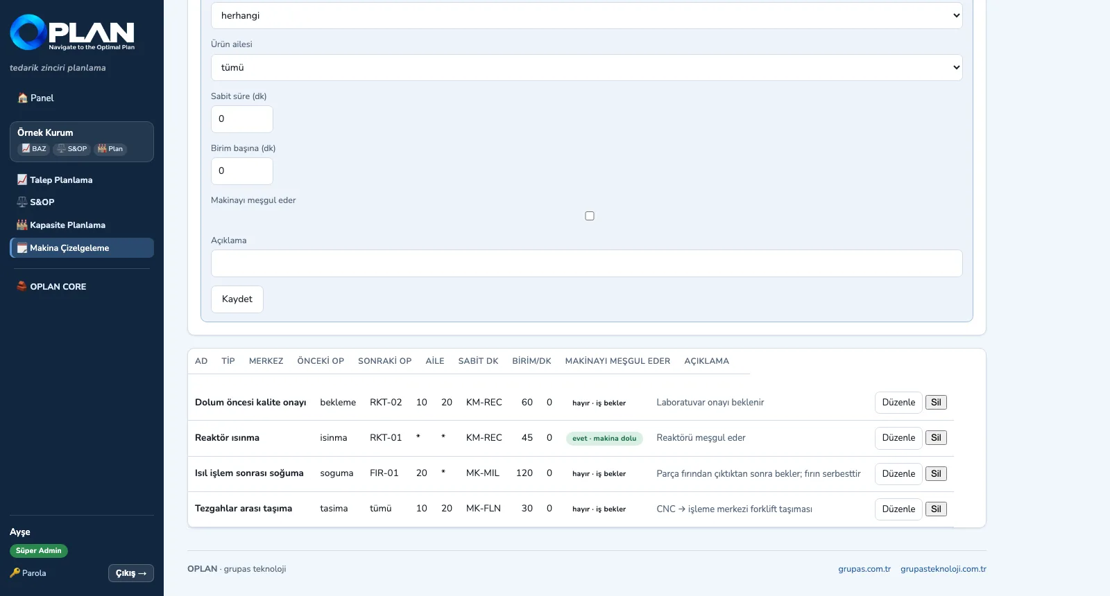Click the Parola key icon
Screen dimensions: 1110x596
[x=15, y=573]
